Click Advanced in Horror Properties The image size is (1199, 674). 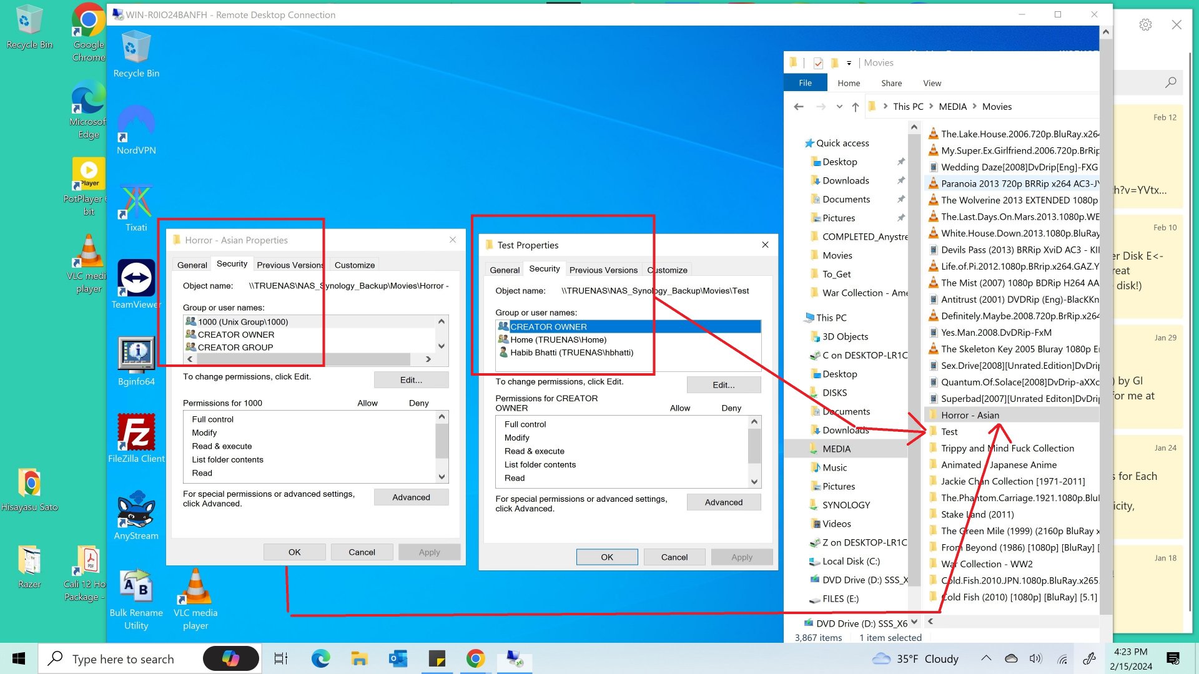tap(411, 497)
